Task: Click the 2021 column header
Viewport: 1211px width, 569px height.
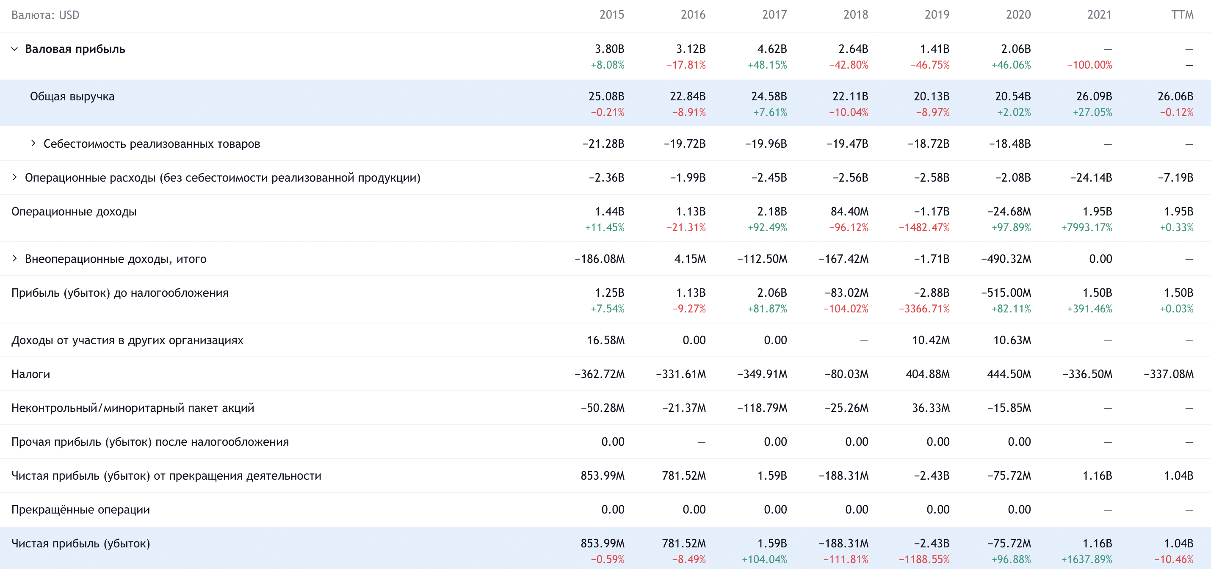Action: [1100, 15]
